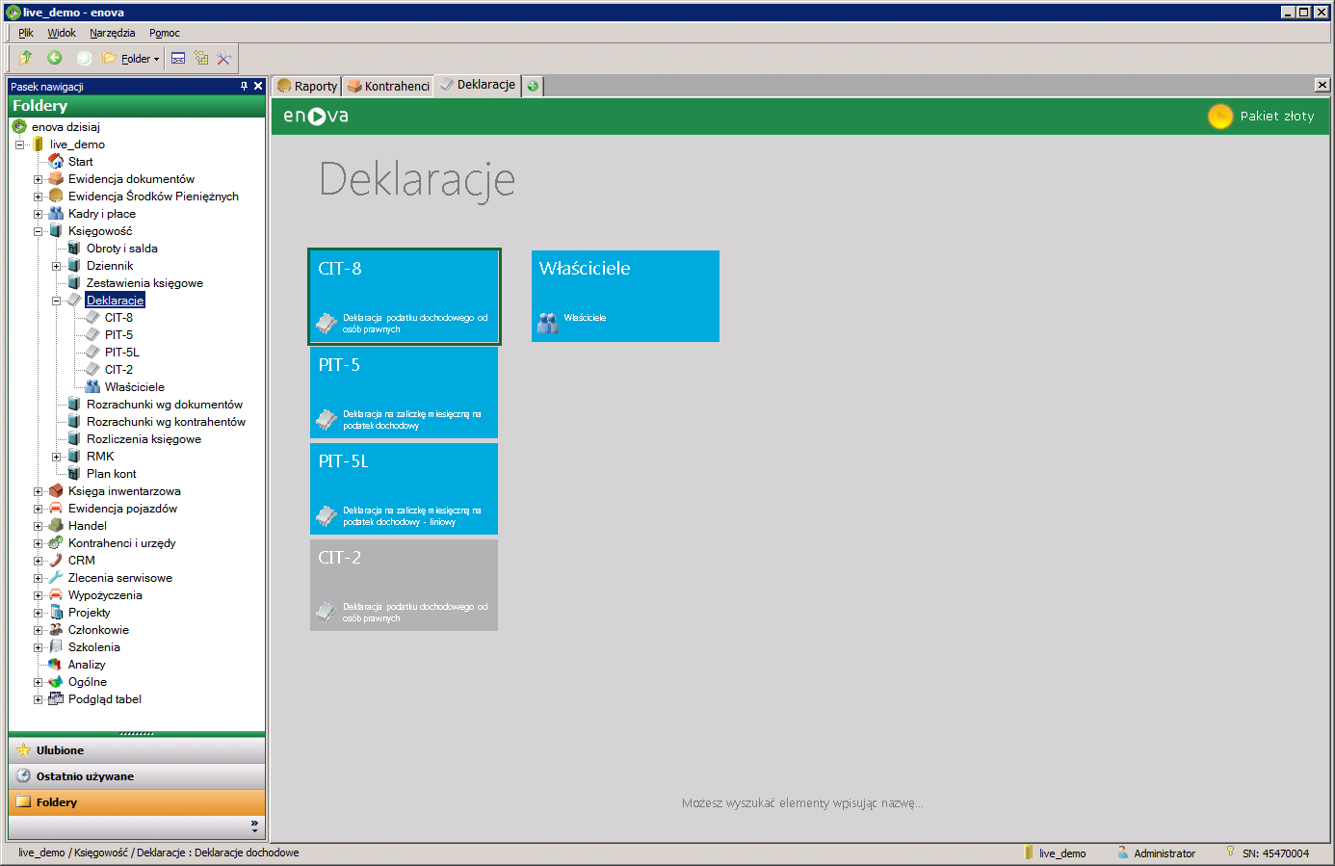1335x866 pixels.
Task: Click the form view icon right of Folder
Action: coord(178,58)
